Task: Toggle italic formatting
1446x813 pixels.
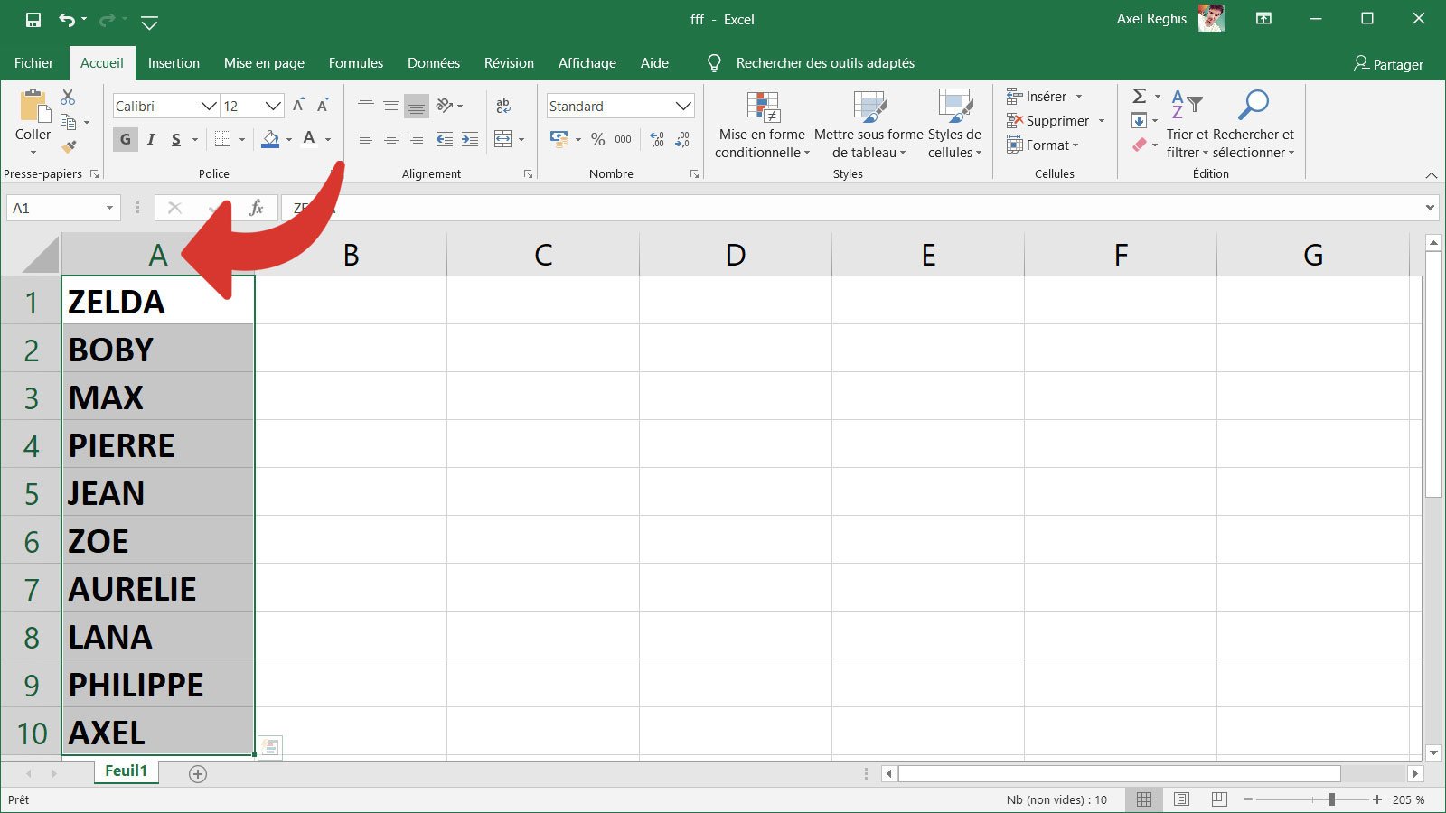Action: [151, 139]
